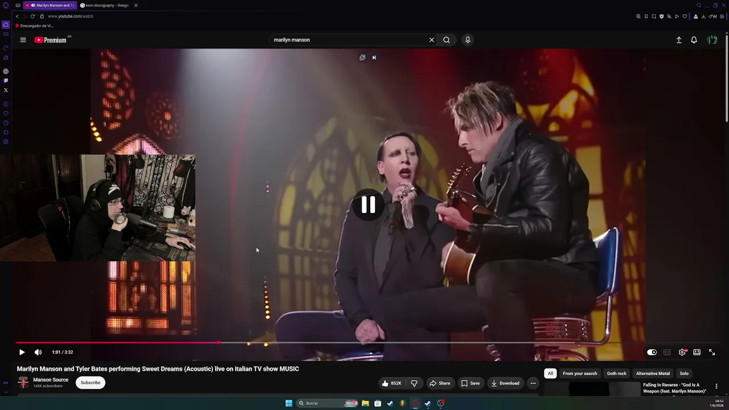729x410 pixels.
Task: Open the browser sidebar home icon
Action: (6, 25)
